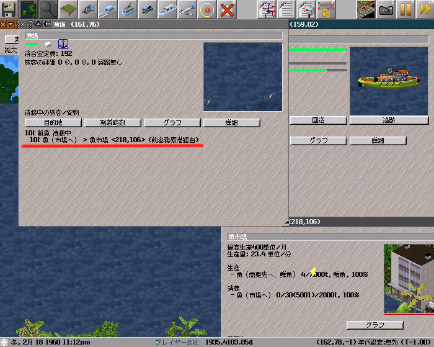The height and width of the screenshot is (347, 434).
Task: Open the tram construction tools
Action: (128, 9)
